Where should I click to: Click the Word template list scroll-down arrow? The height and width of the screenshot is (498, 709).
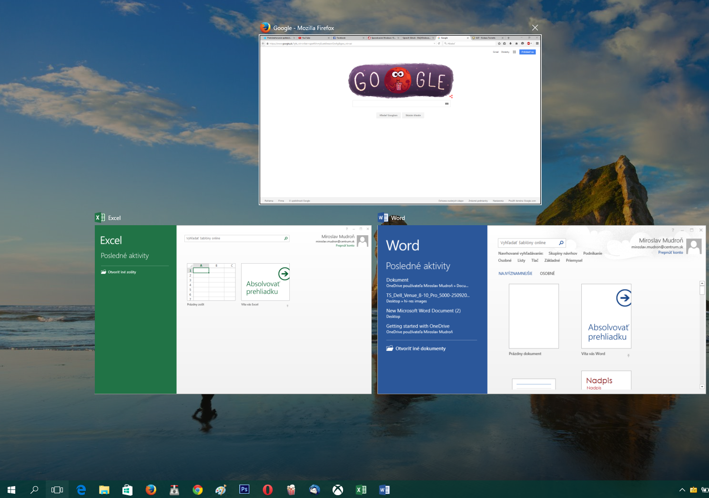(702, 387)
